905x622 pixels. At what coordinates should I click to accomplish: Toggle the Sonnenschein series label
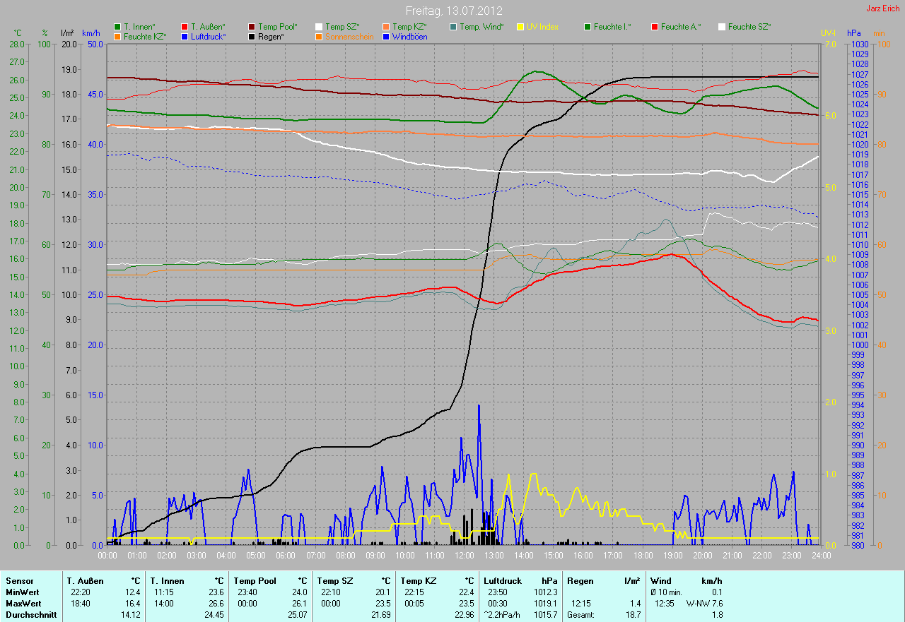pyautogui.click(x=349, y=36)
